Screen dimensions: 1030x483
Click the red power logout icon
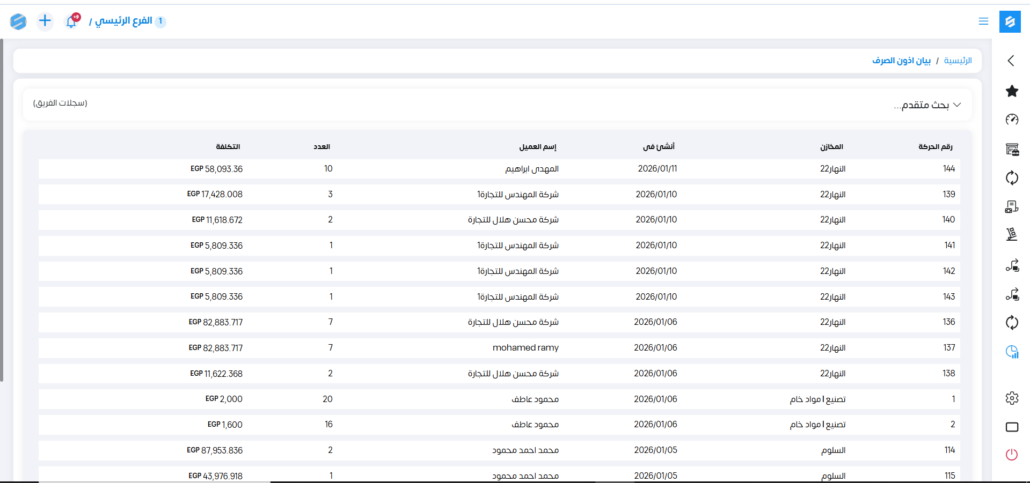[1012, 455]
